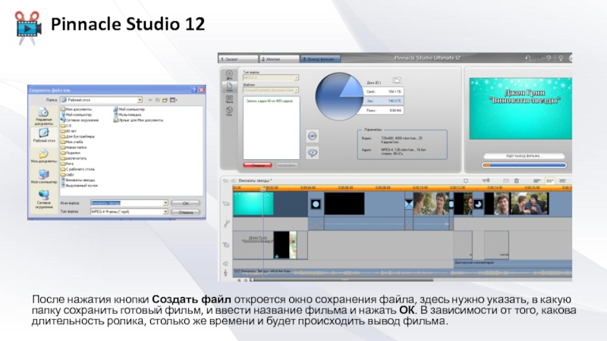Click the trash delete clip icon

517,180
